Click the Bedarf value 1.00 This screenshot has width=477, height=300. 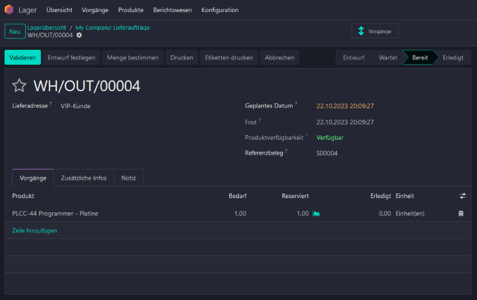[241, 214]
